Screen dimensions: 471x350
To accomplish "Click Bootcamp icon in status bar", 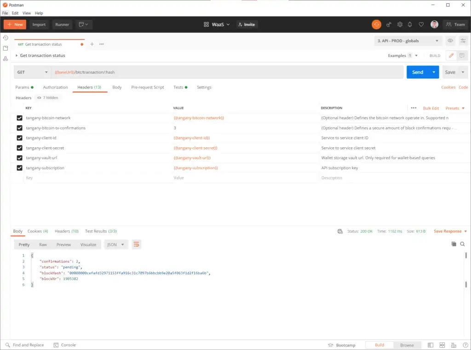I will click(x=330, y=345).
